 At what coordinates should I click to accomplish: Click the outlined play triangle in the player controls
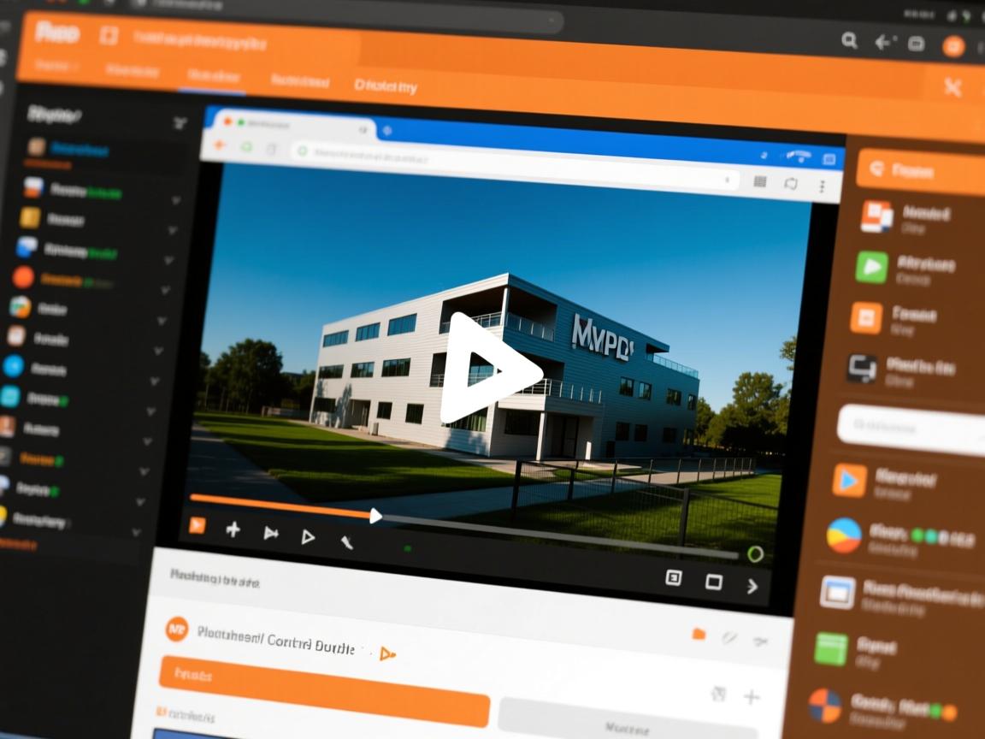(x=308, y=537)
